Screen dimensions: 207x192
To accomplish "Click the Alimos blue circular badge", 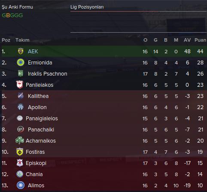I will [21, 185].
